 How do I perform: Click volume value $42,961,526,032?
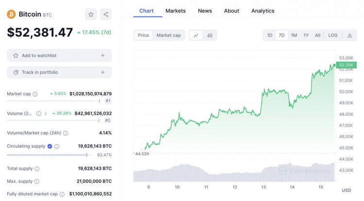coord(93,113)
